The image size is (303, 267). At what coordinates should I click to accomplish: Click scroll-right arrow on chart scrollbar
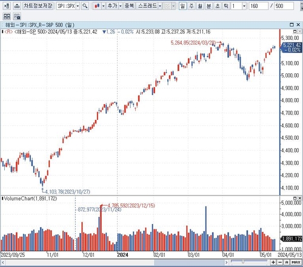pyautogui.click(x=227, y=262)
